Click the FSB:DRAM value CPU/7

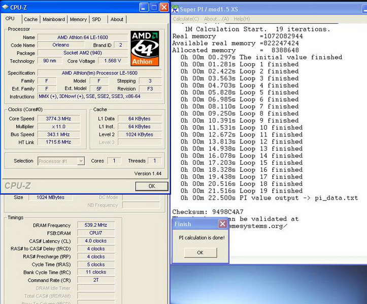coord(96,233)
